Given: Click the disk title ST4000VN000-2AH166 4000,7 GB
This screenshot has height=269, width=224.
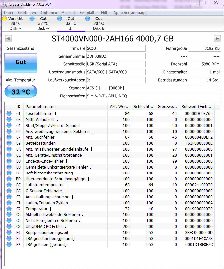Looking at the screenshot, I should [113, 39].
